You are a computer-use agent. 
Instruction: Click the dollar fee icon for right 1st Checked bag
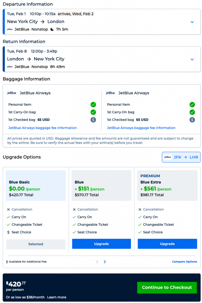[192, 120]
